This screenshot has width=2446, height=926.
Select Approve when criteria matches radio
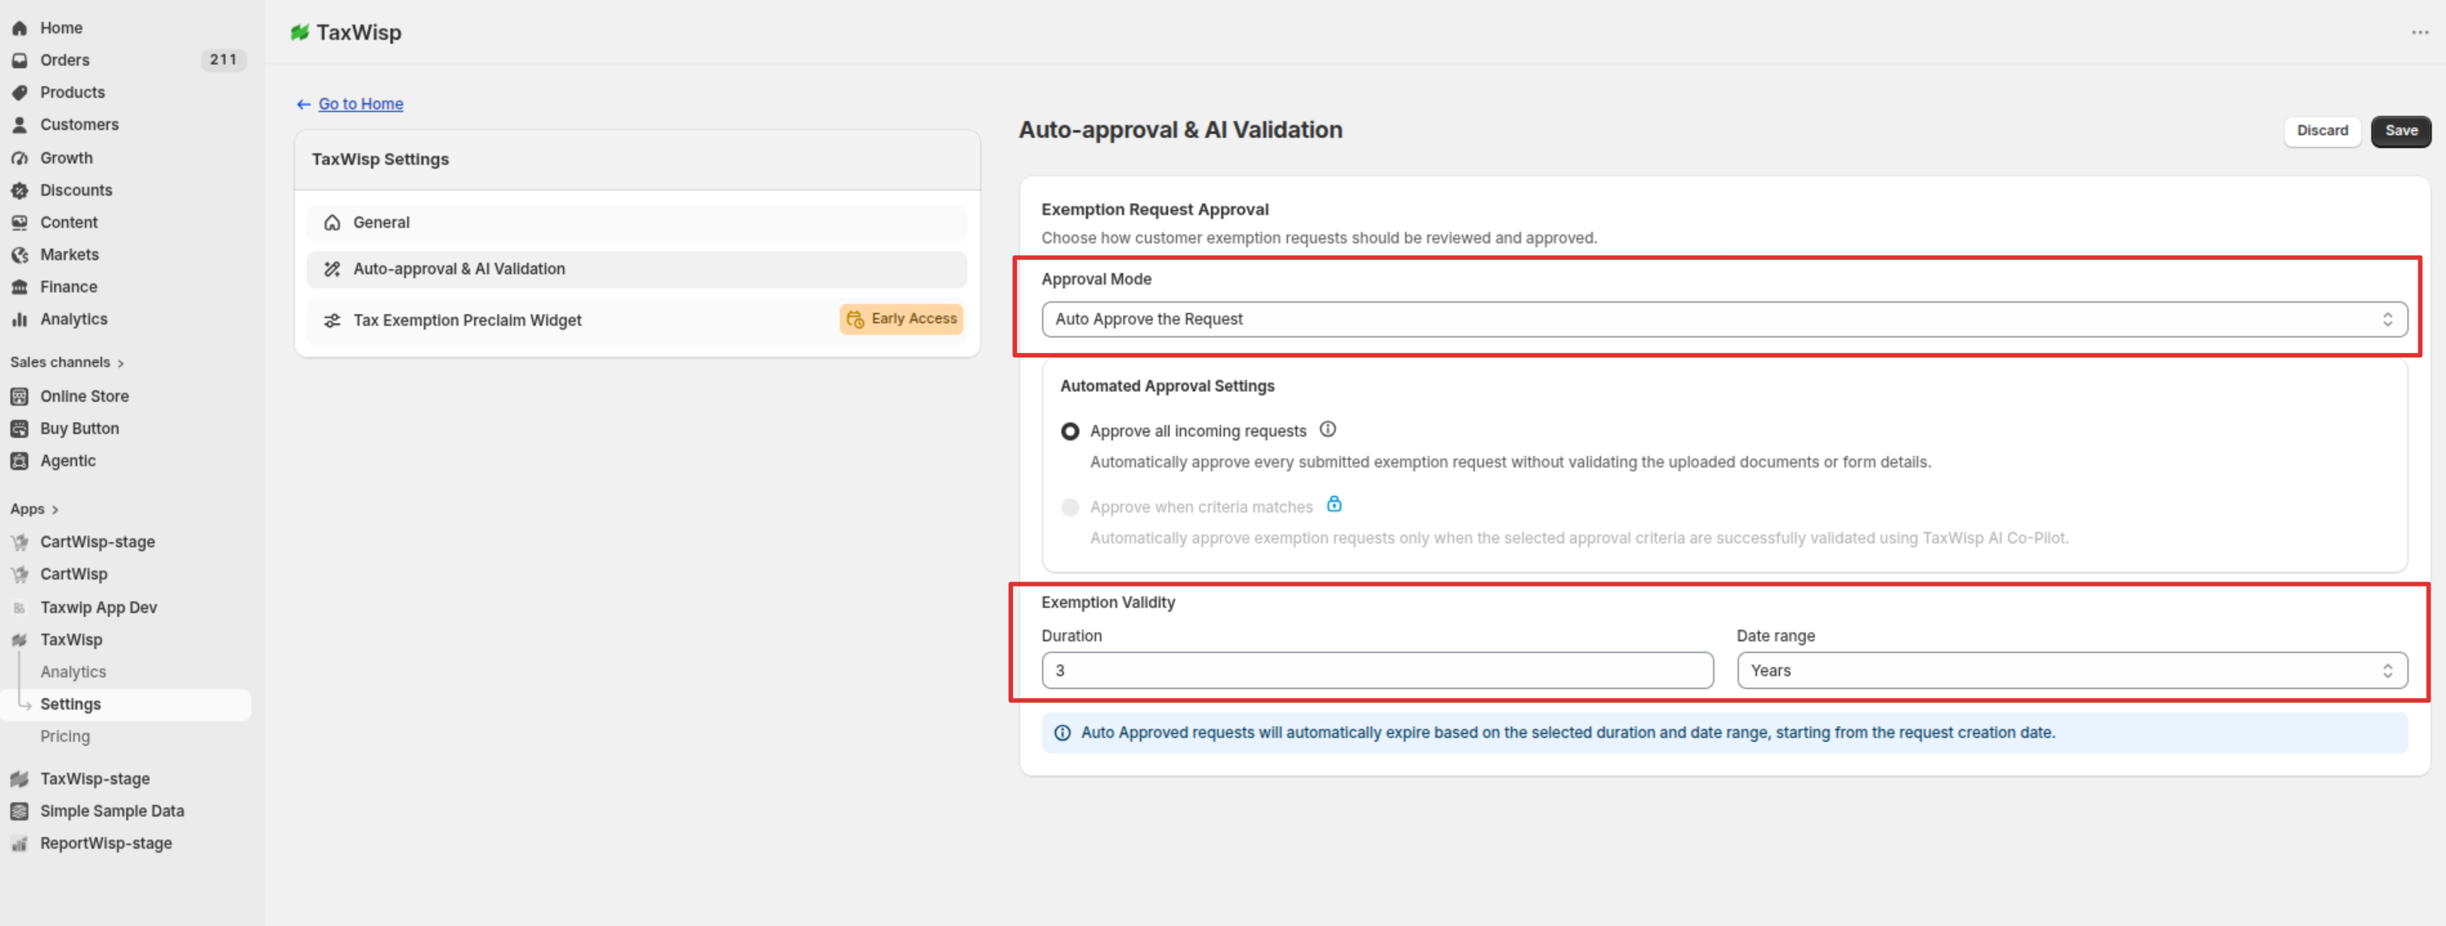[1070, 507]
